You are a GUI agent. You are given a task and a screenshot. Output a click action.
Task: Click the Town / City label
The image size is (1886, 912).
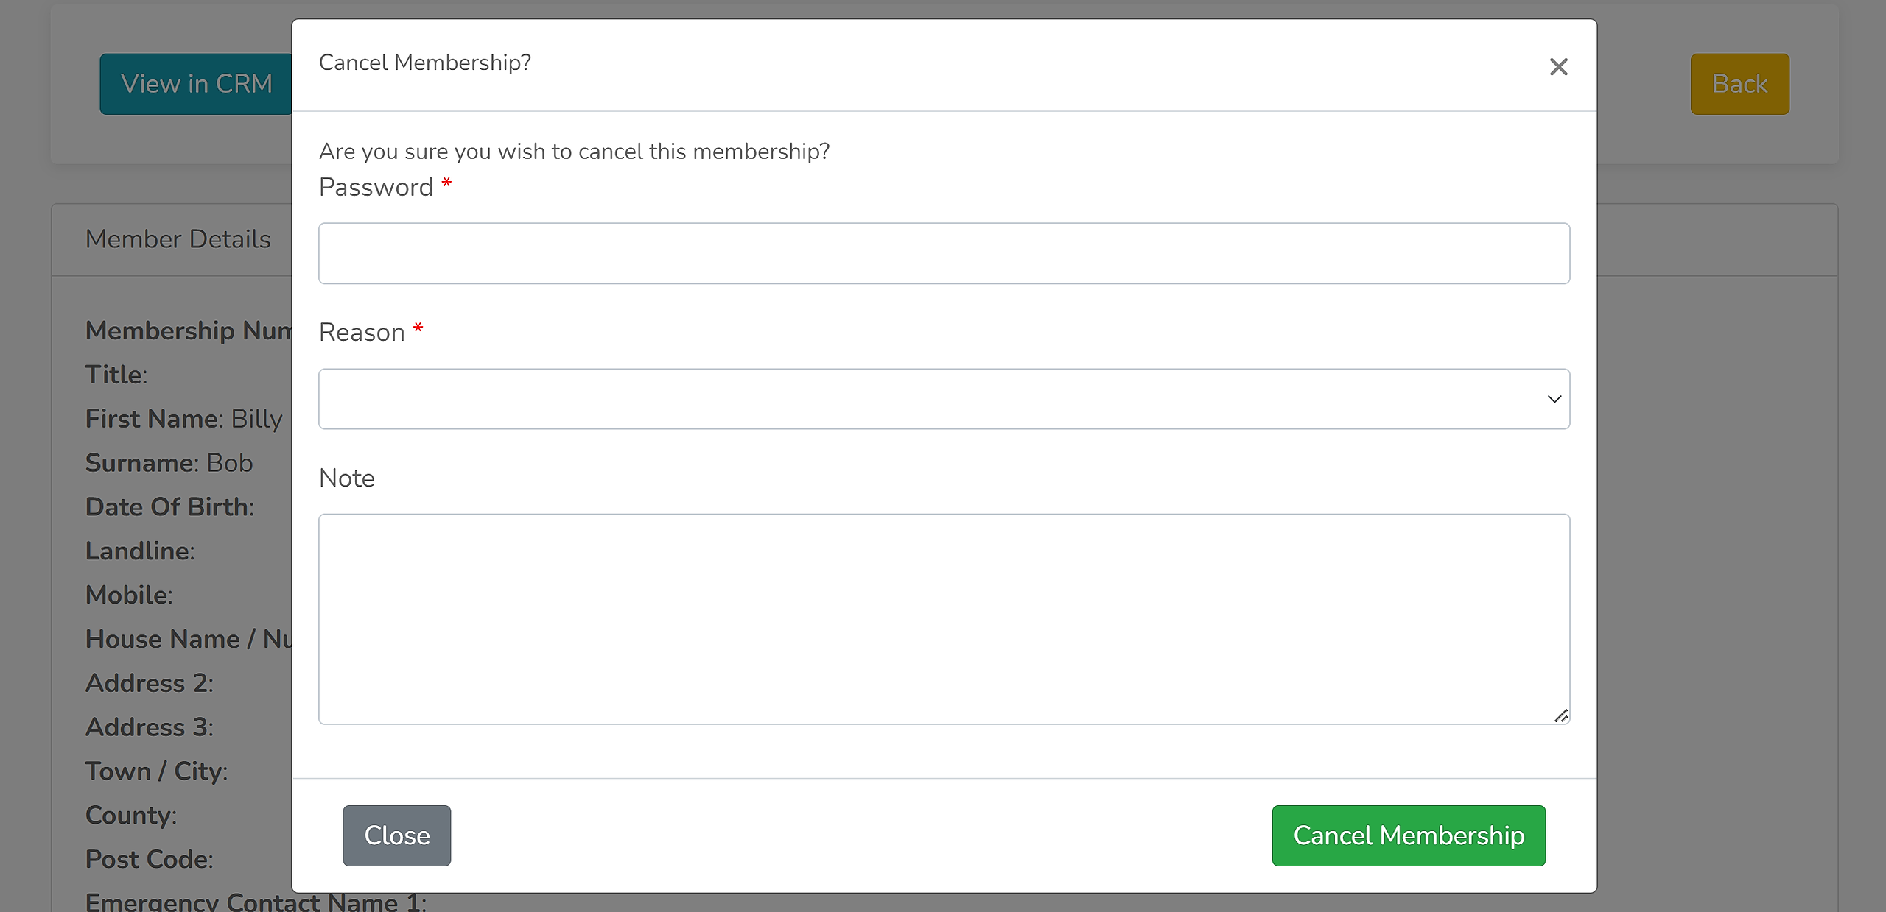click(156, 771)
